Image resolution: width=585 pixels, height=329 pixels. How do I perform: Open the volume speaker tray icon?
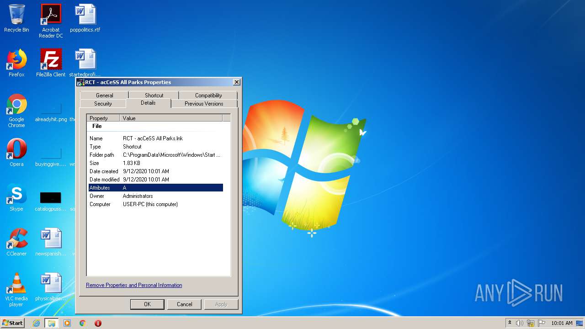tap(520, 323)
